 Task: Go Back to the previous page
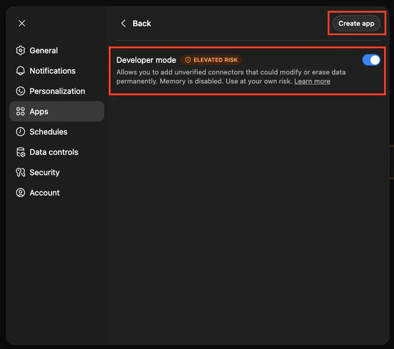pos(136,23)
